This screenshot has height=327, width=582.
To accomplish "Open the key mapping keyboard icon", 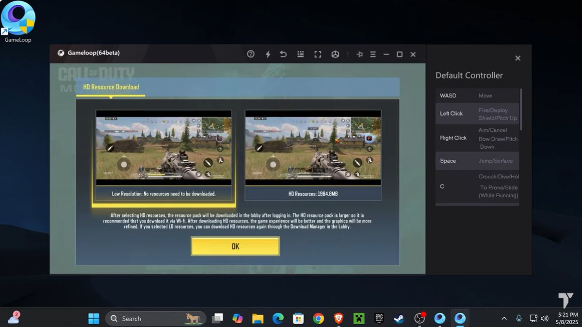I will 301,54.
